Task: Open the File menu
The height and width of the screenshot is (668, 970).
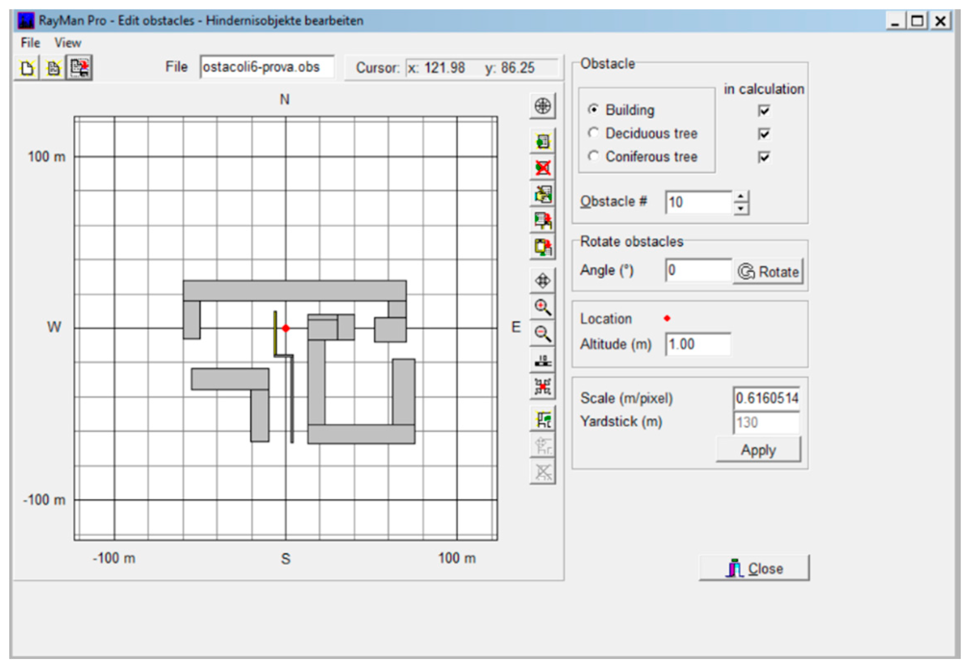Action: (30, 43)
